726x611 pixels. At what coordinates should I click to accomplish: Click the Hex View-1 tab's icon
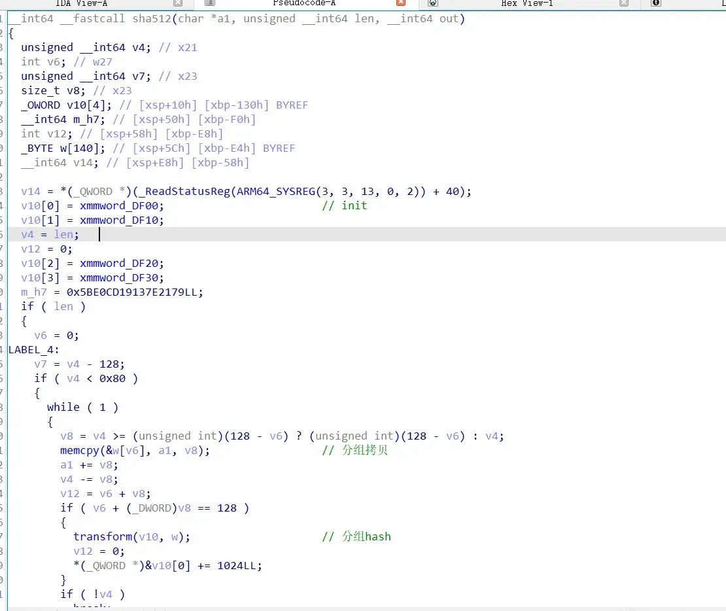click(433, 3)
